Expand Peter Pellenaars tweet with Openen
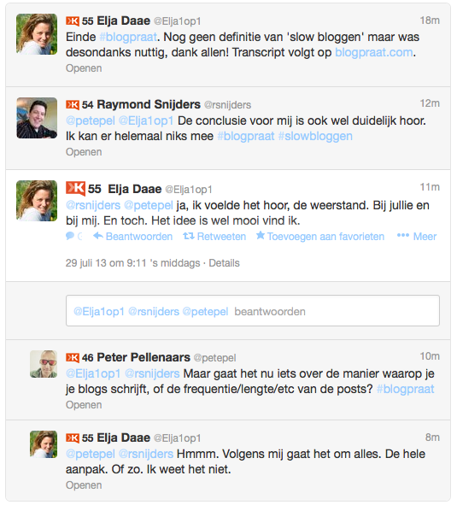 [x=84, y=405]
